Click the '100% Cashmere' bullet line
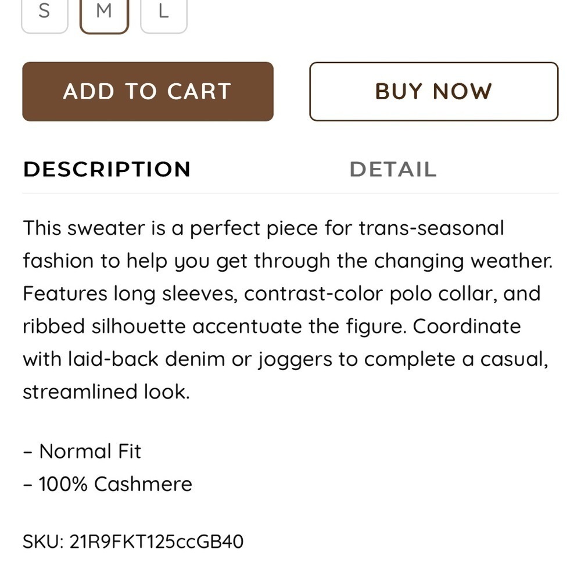This screenshot has width=581, height=581. (x=107, y=484)
